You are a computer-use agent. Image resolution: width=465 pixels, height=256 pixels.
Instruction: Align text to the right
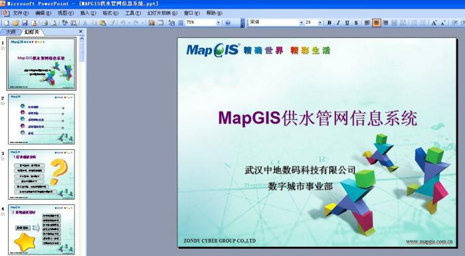[x=385, y=23]
